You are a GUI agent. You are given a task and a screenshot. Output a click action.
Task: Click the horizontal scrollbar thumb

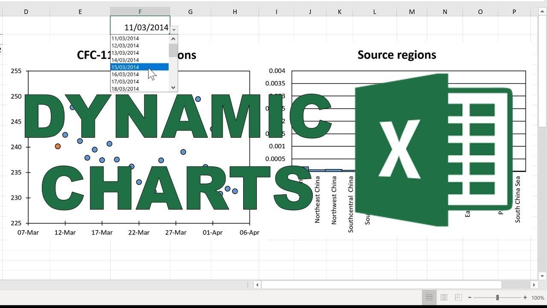click(382, 284)
